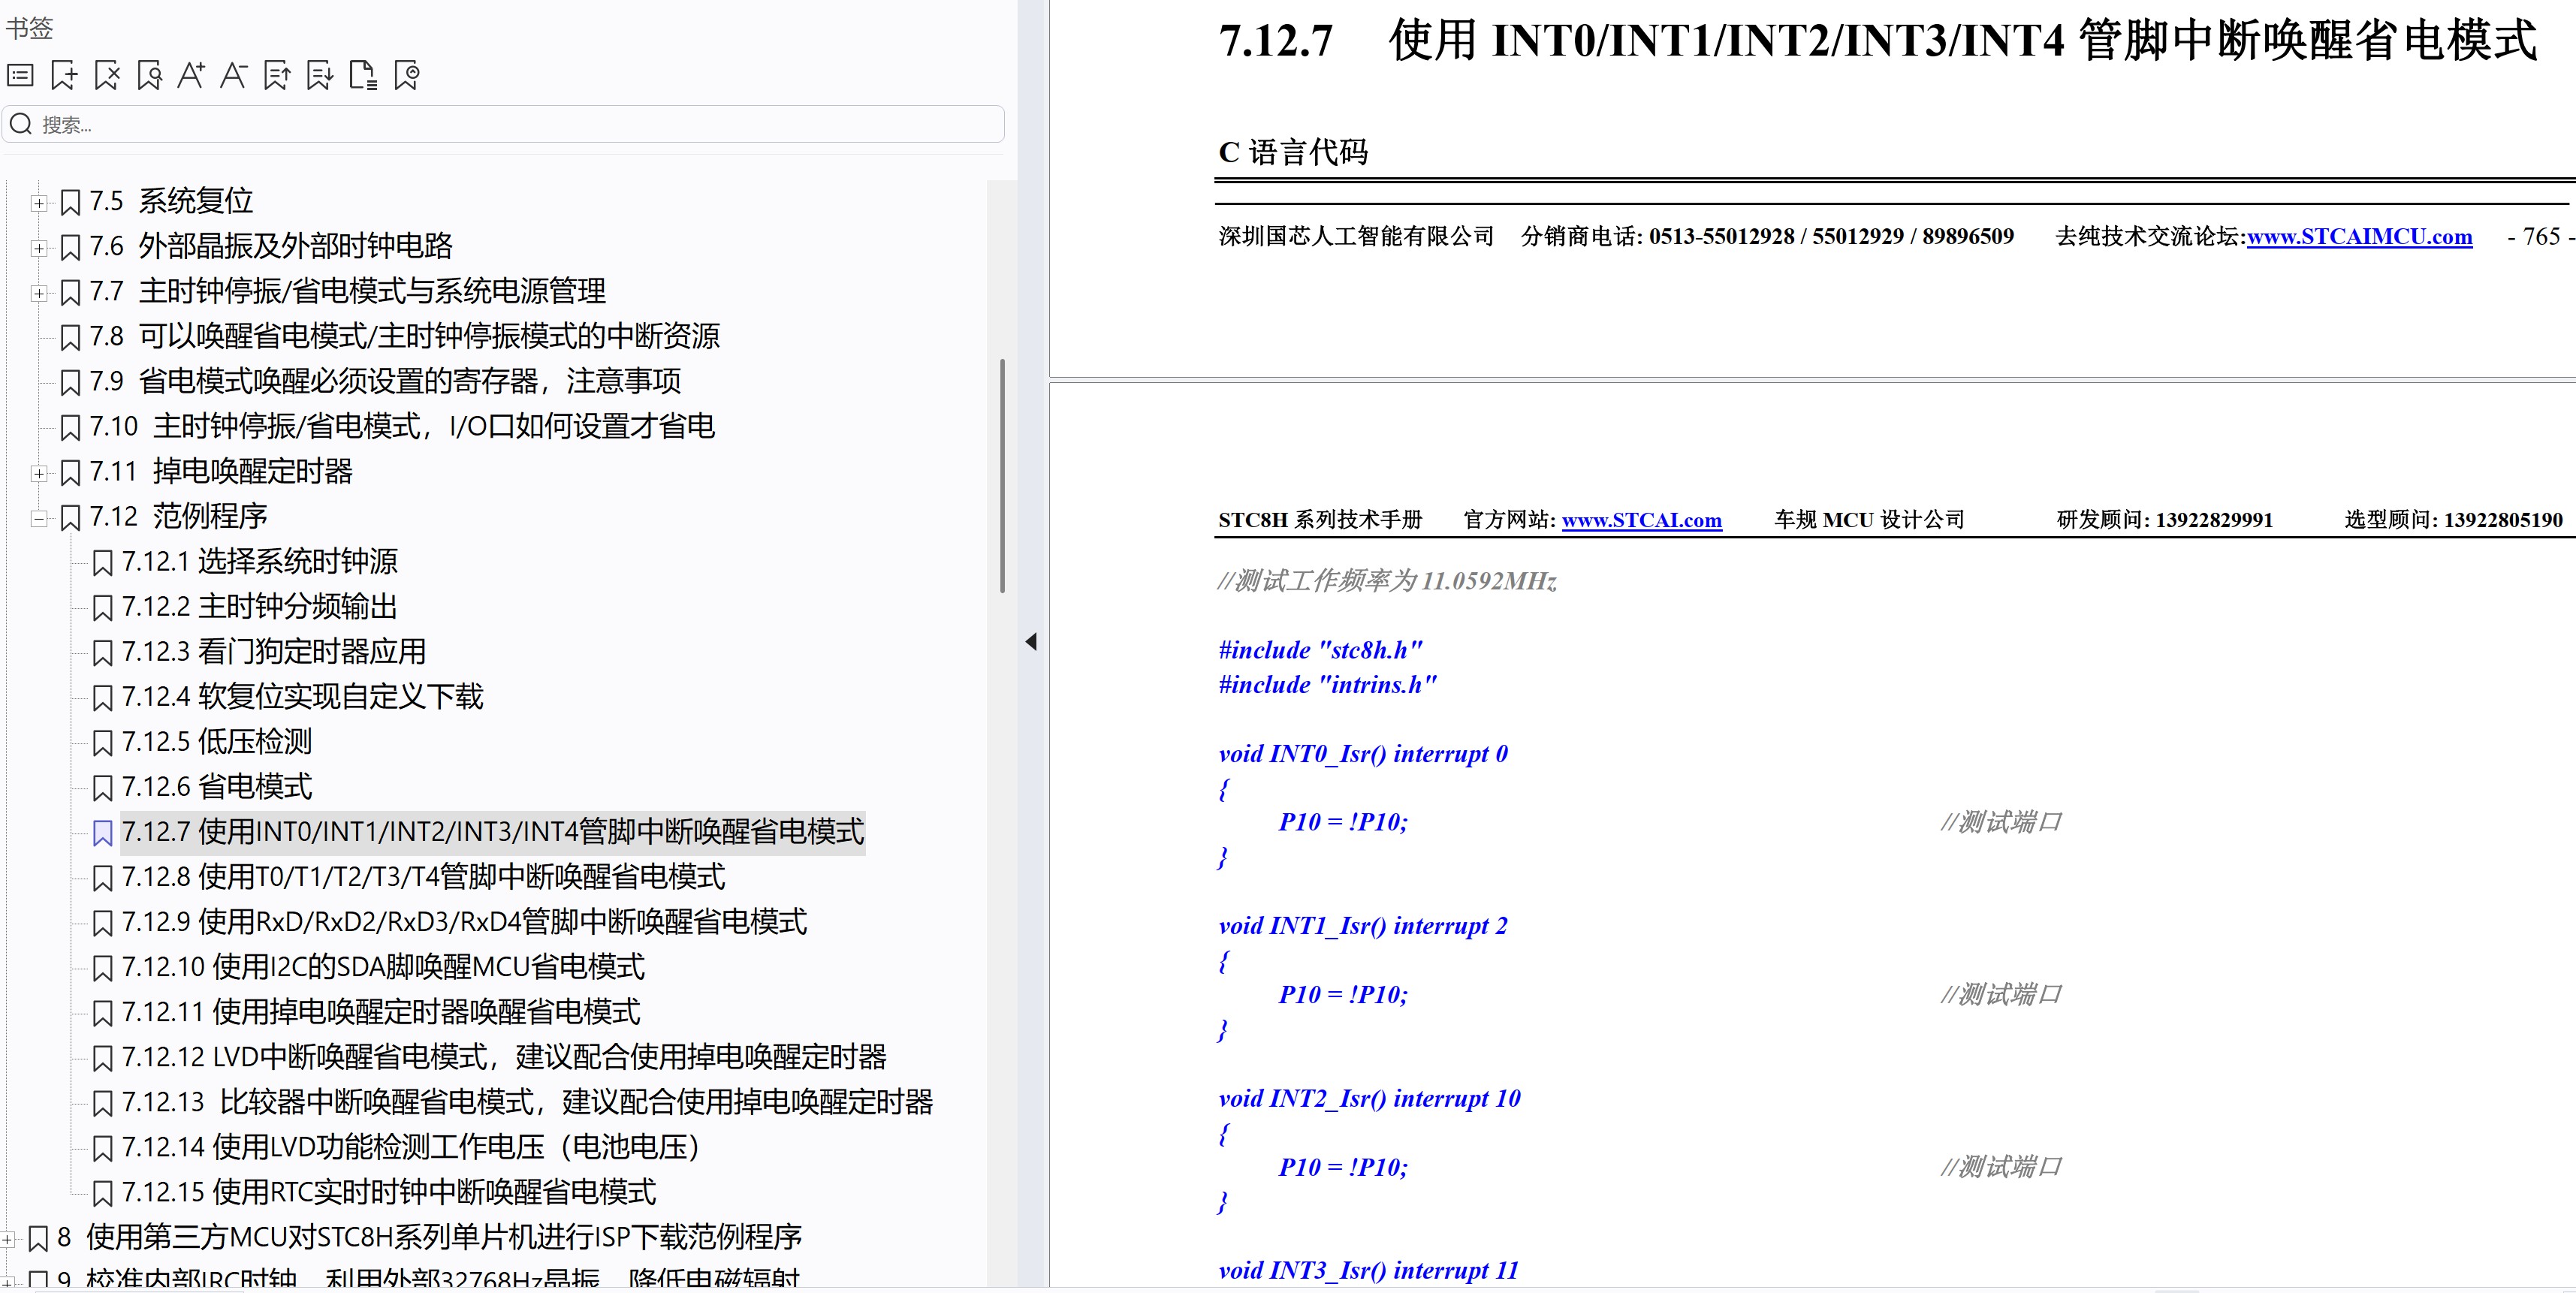Click the code line #include "intrins.h"
This screenshot has height=1293, width=2576.
[1327, 685]
